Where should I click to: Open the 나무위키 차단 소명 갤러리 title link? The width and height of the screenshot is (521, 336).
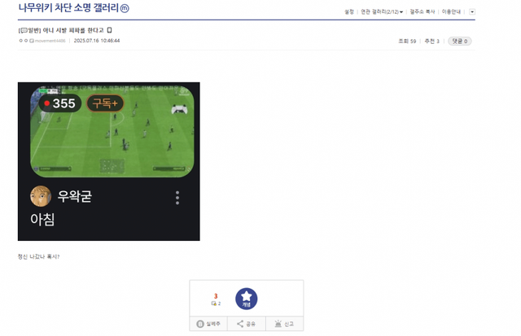68,8
